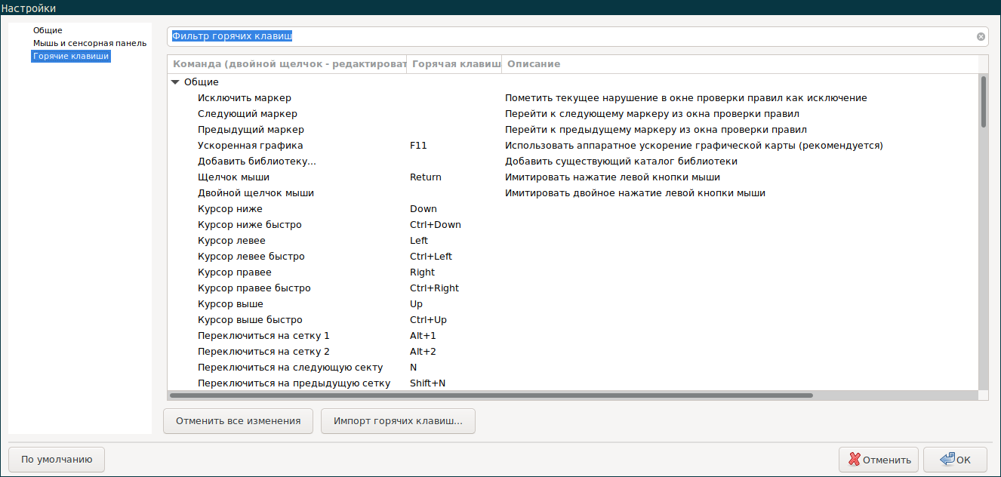Restore defaults with По умолчанию button

tap(57, 459)
